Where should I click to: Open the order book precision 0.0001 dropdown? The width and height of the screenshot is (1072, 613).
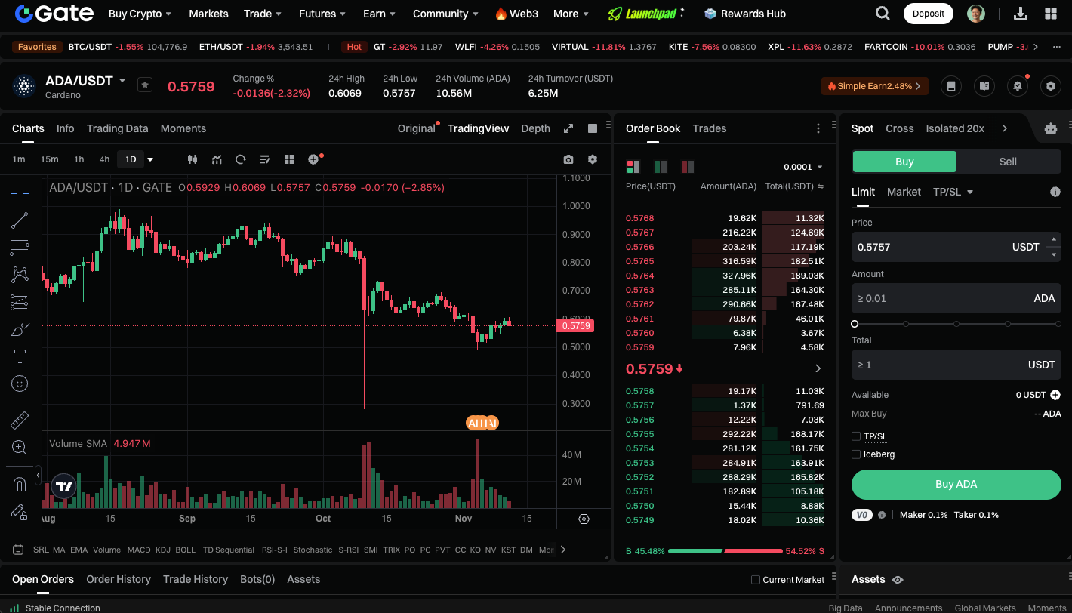pyautogui.click(x=803, y=167)
